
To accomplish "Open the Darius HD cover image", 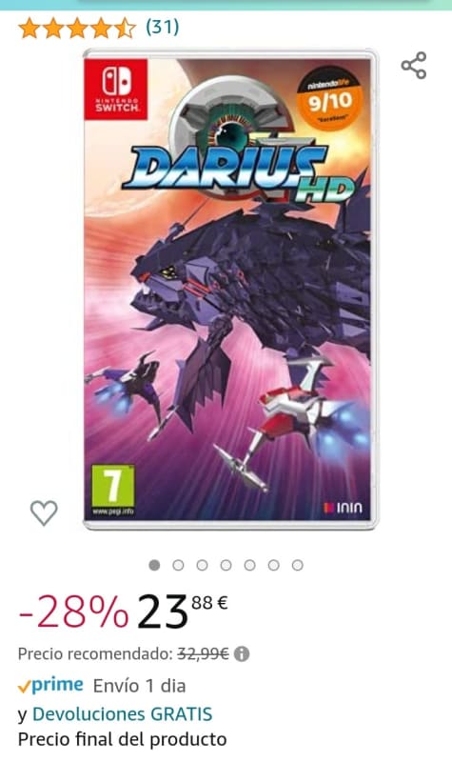I will [x=230, y=290].
